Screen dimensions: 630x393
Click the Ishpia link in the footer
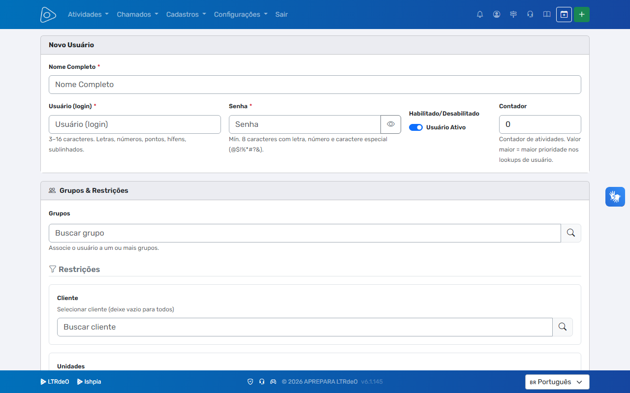point(89,382)
